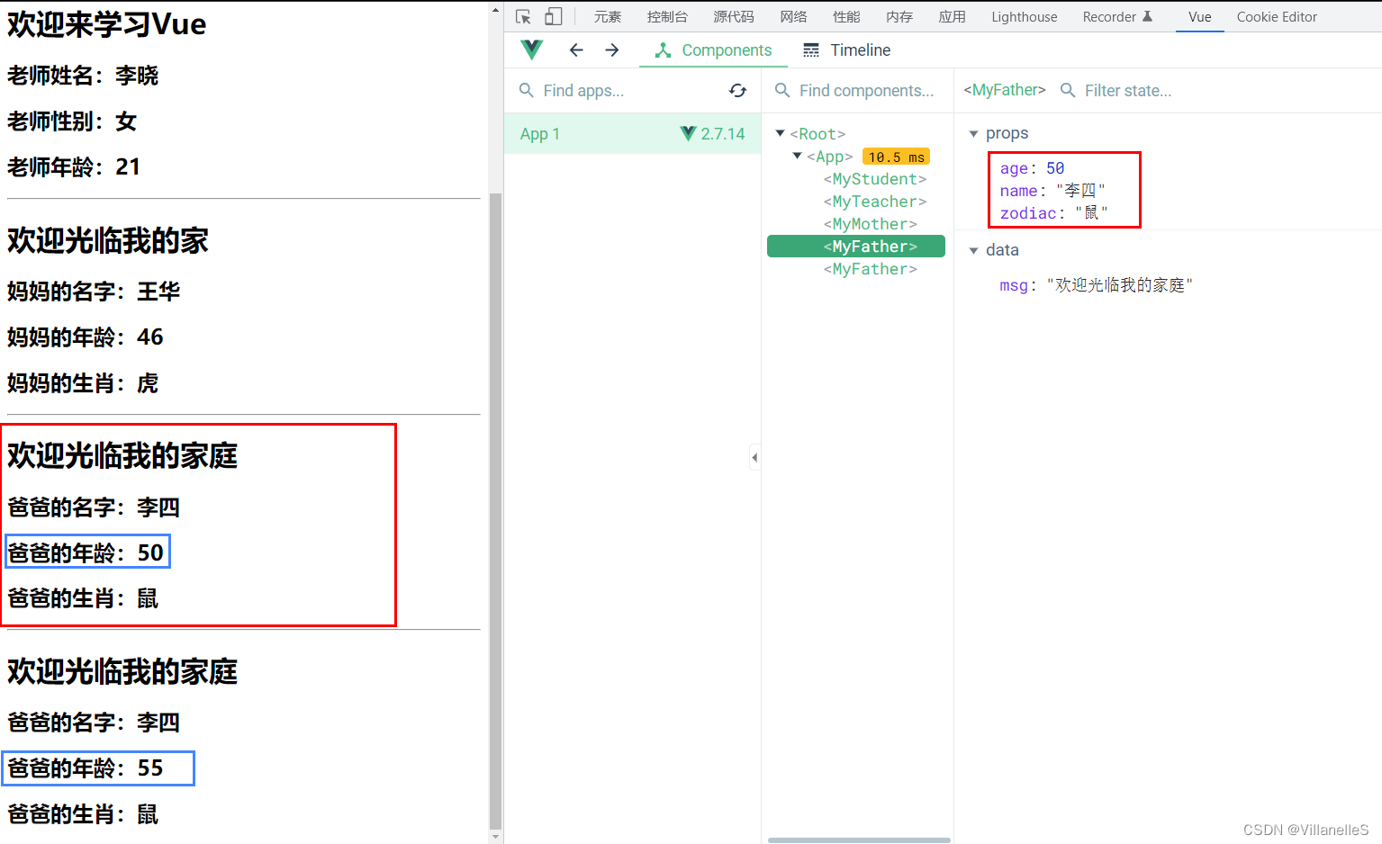The width and height of the screenshot is (1382, 844).
Task: Click the 老师姓名：李晓 line
Action: 83,76
